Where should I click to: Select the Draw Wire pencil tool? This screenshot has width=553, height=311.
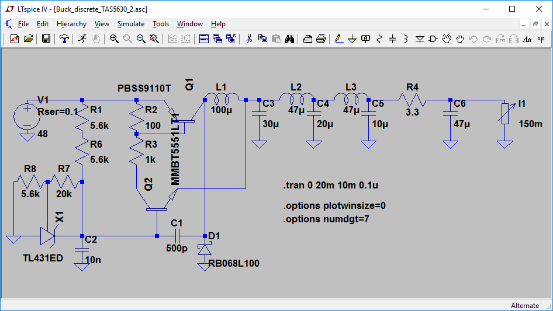[338, 39]
